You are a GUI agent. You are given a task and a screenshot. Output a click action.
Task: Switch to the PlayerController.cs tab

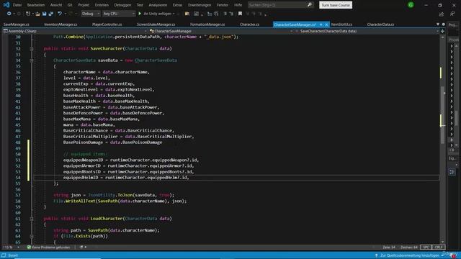pos(107,24)
